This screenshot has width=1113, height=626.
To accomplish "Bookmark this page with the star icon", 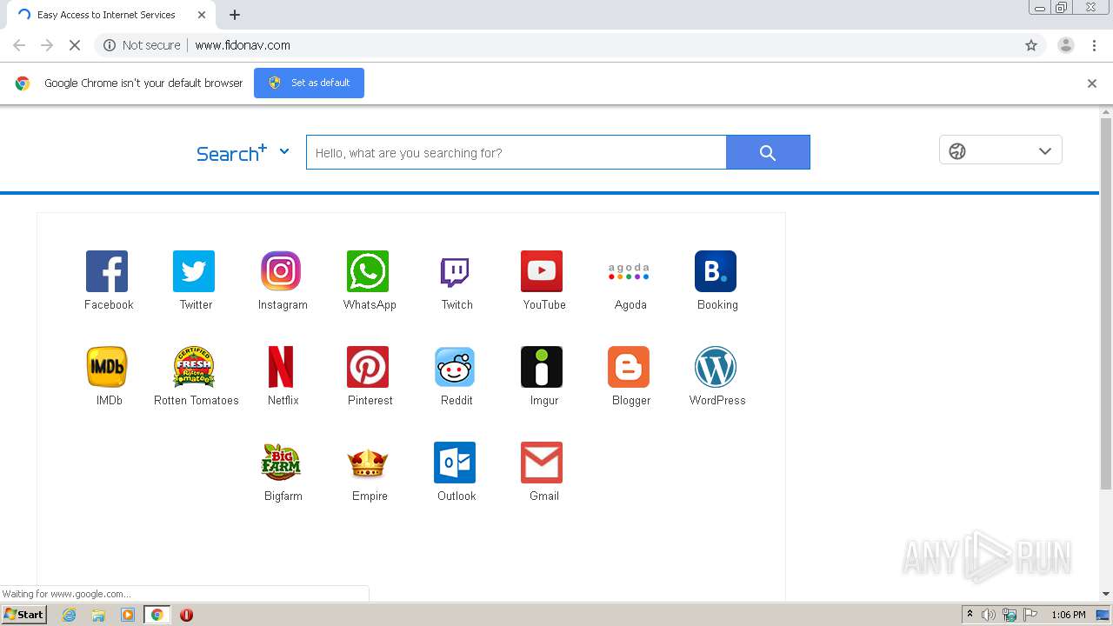I will (1031, 45).
